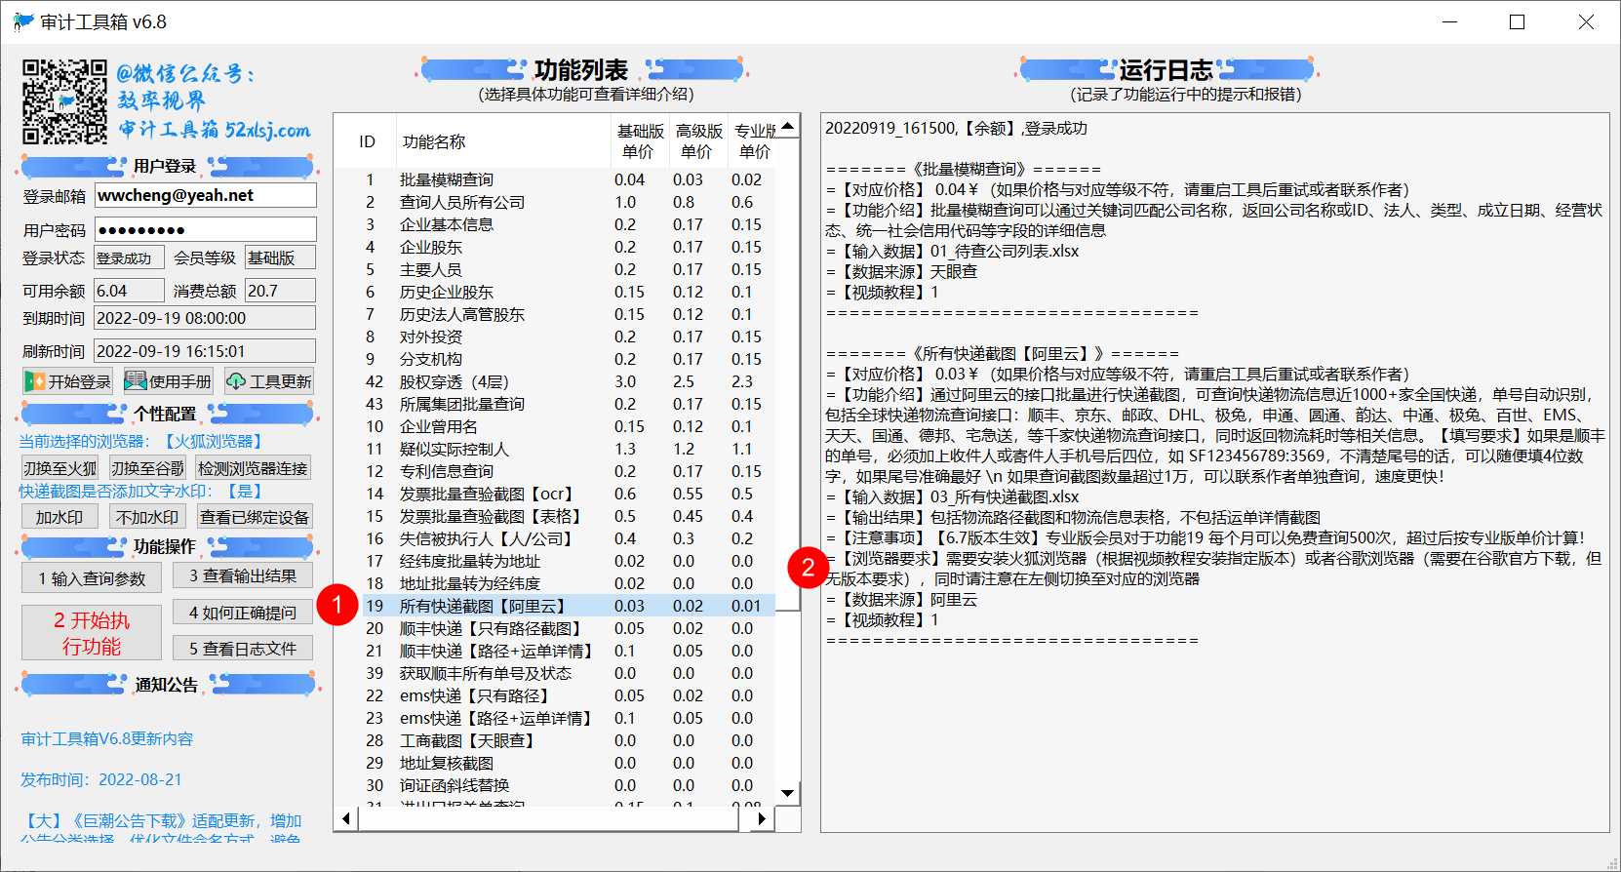Click function list scroll-left arrow

pos(347,818)
